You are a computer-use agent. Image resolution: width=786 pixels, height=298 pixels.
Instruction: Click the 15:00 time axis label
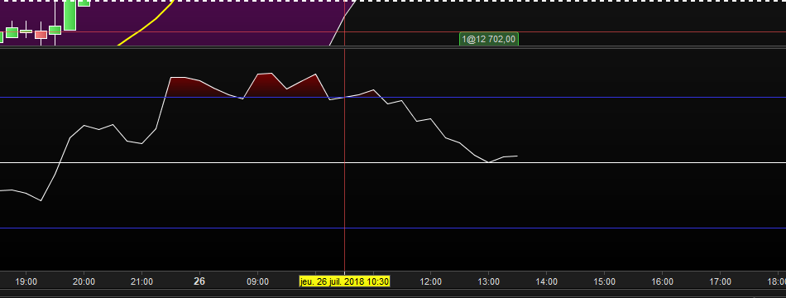(x=604, y=282)
